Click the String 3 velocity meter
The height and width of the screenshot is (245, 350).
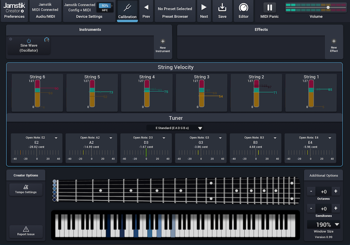[202, 94]
